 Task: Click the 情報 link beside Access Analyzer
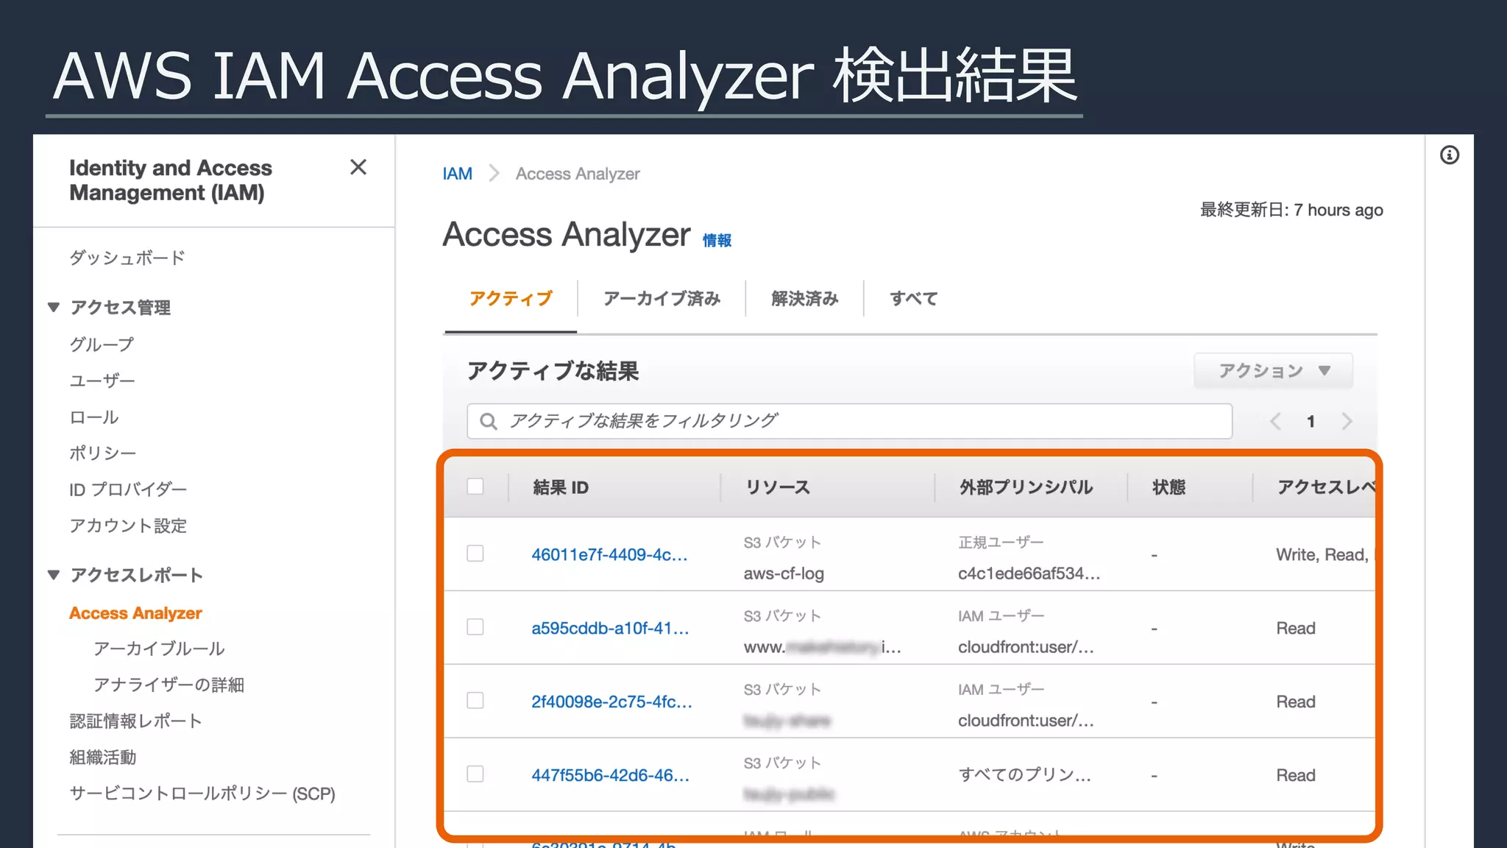coord(717,241)
